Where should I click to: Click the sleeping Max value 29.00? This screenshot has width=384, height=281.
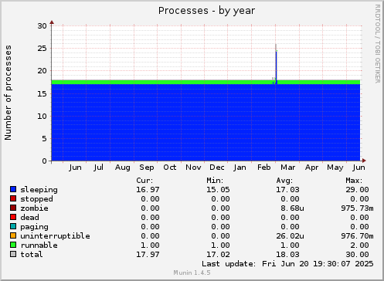click(x=357, y=190)
